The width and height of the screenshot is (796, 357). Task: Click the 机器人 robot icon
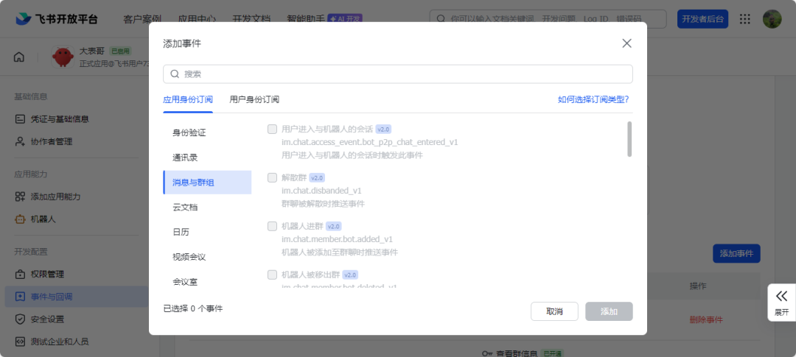pos(20,219)
